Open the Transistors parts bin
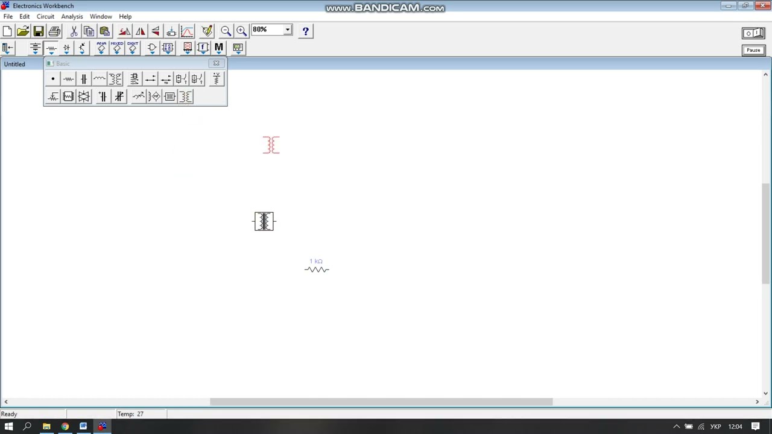 click(x=82, y=48)
